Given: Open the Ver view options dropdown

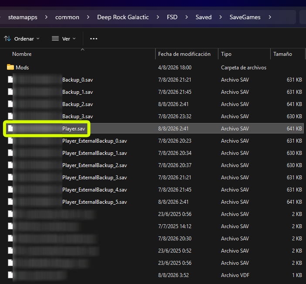Looking at the screenshot, I should pos(64,39).
